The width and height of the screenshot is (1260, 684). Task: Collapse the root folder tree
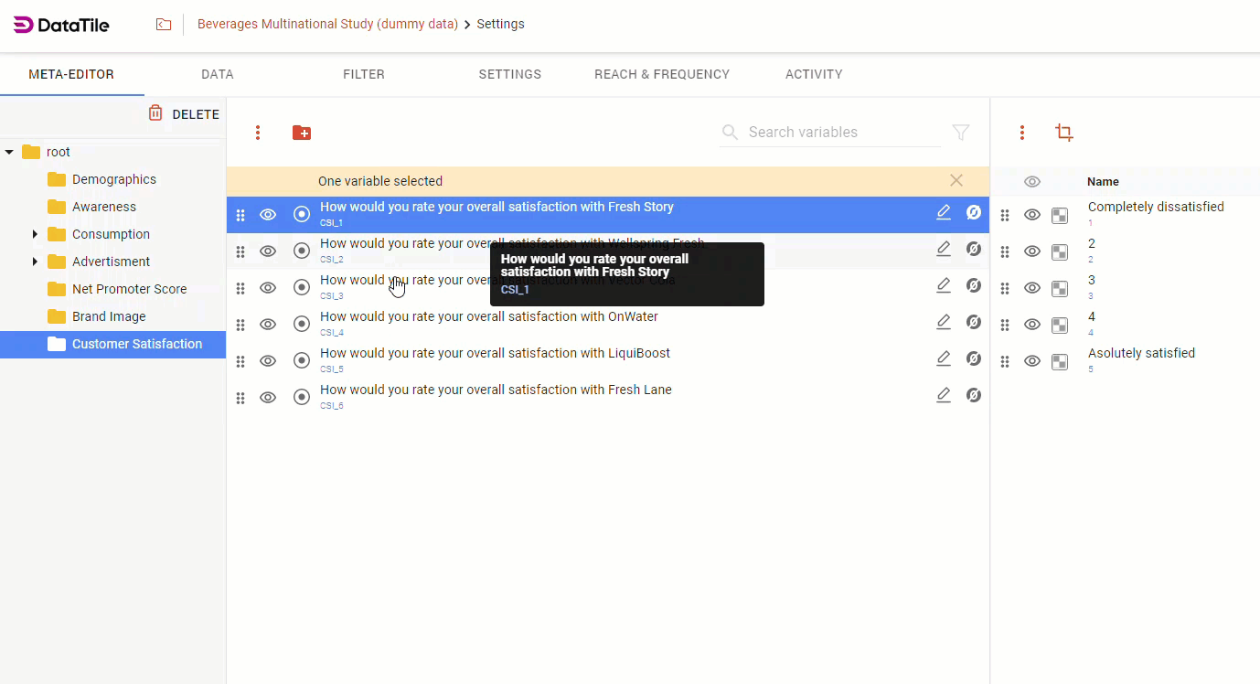click(10, 152)
